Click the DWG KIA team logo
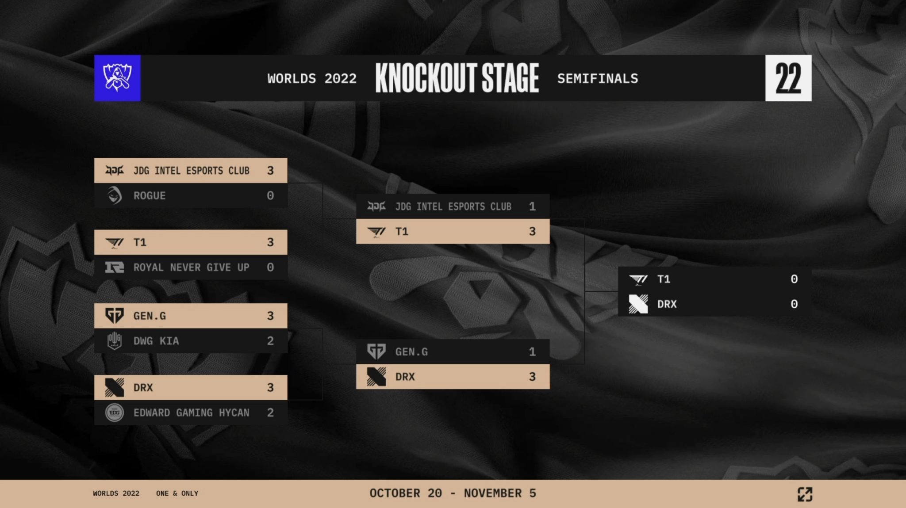This screenshot has height=508, width=906. pyautogui.click(x=115, y=340)
